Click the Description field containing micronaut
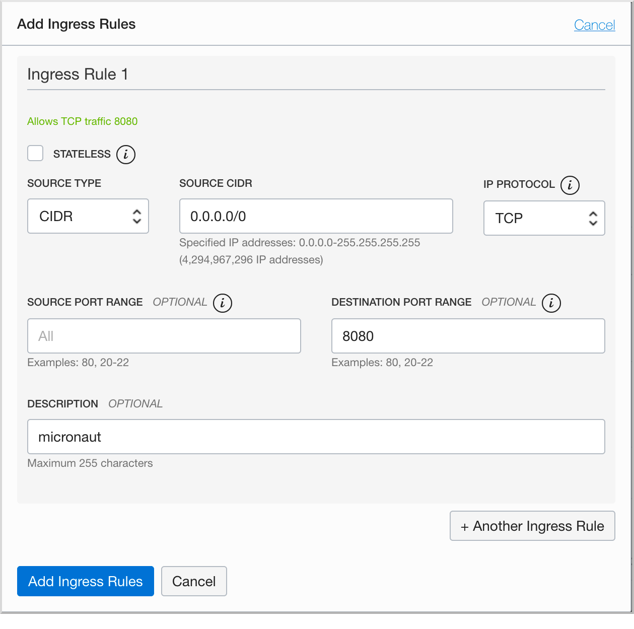 [316, 437]
